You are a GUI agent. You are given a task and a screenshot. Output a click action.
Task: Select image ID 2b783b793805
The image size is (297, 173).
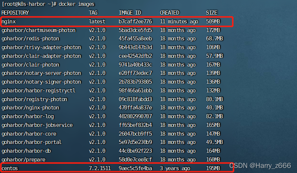pyautogui.click(x=135, y=82)
